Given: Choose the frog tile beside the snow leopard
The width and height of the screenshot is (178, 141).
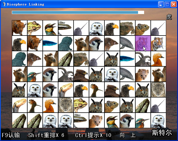Looking at the screenshot, I should pos(81,105).
